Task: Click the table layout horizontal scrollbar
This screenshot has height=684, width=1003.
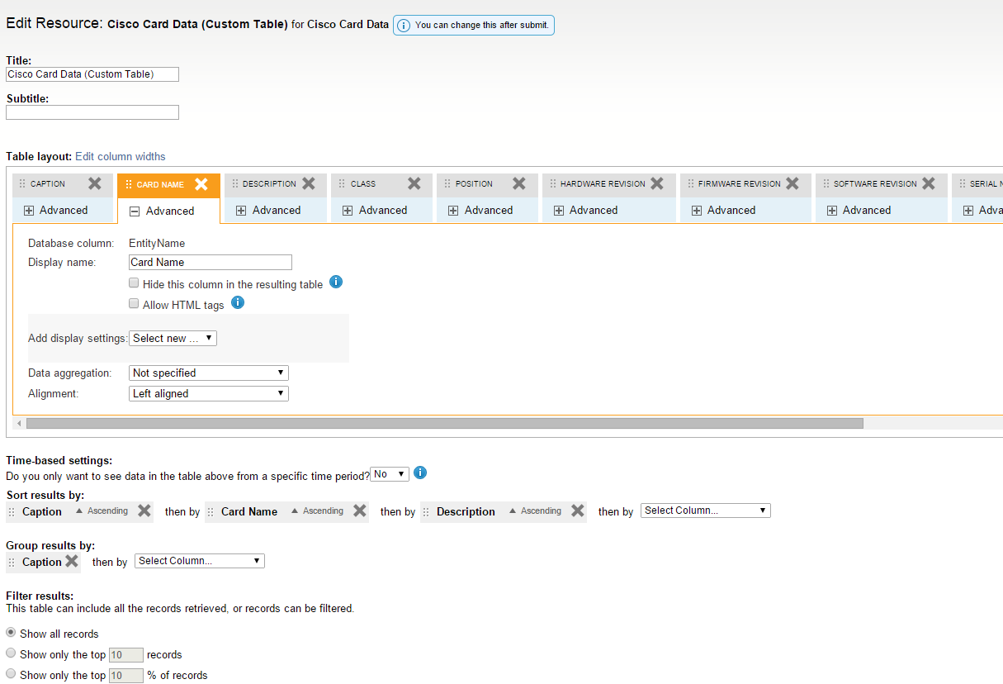Action: [x=444, y=423]
